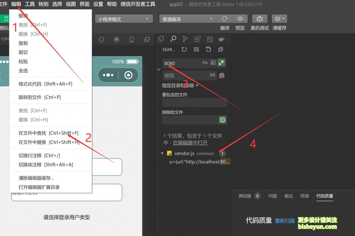This screenshot has width=355, height=236.
Task: Open the 普通编译 compile dropdown
Action: tap(188, 19)
